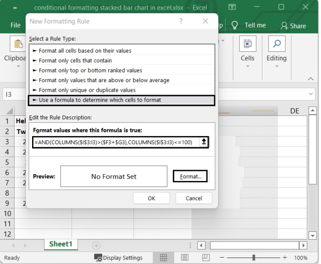Expand the Editing group dropdown
This screenshot has height=264, width=321.
click(x=277, y=66)
